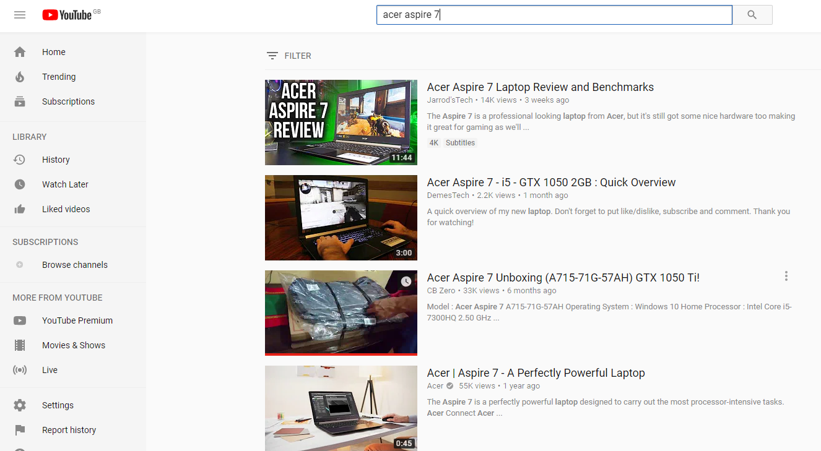The height and width of the screenshot is (451, 821).
Task: Visit Acer channel name link
Action: pos(435,386)
